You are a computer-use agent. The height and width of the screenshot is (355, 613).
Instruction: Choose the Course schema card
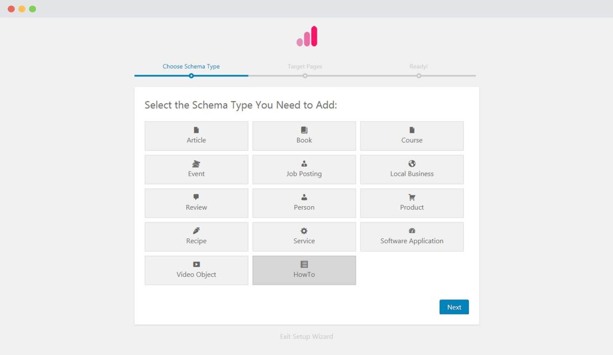pyautogui.click(x=412, y=136)
